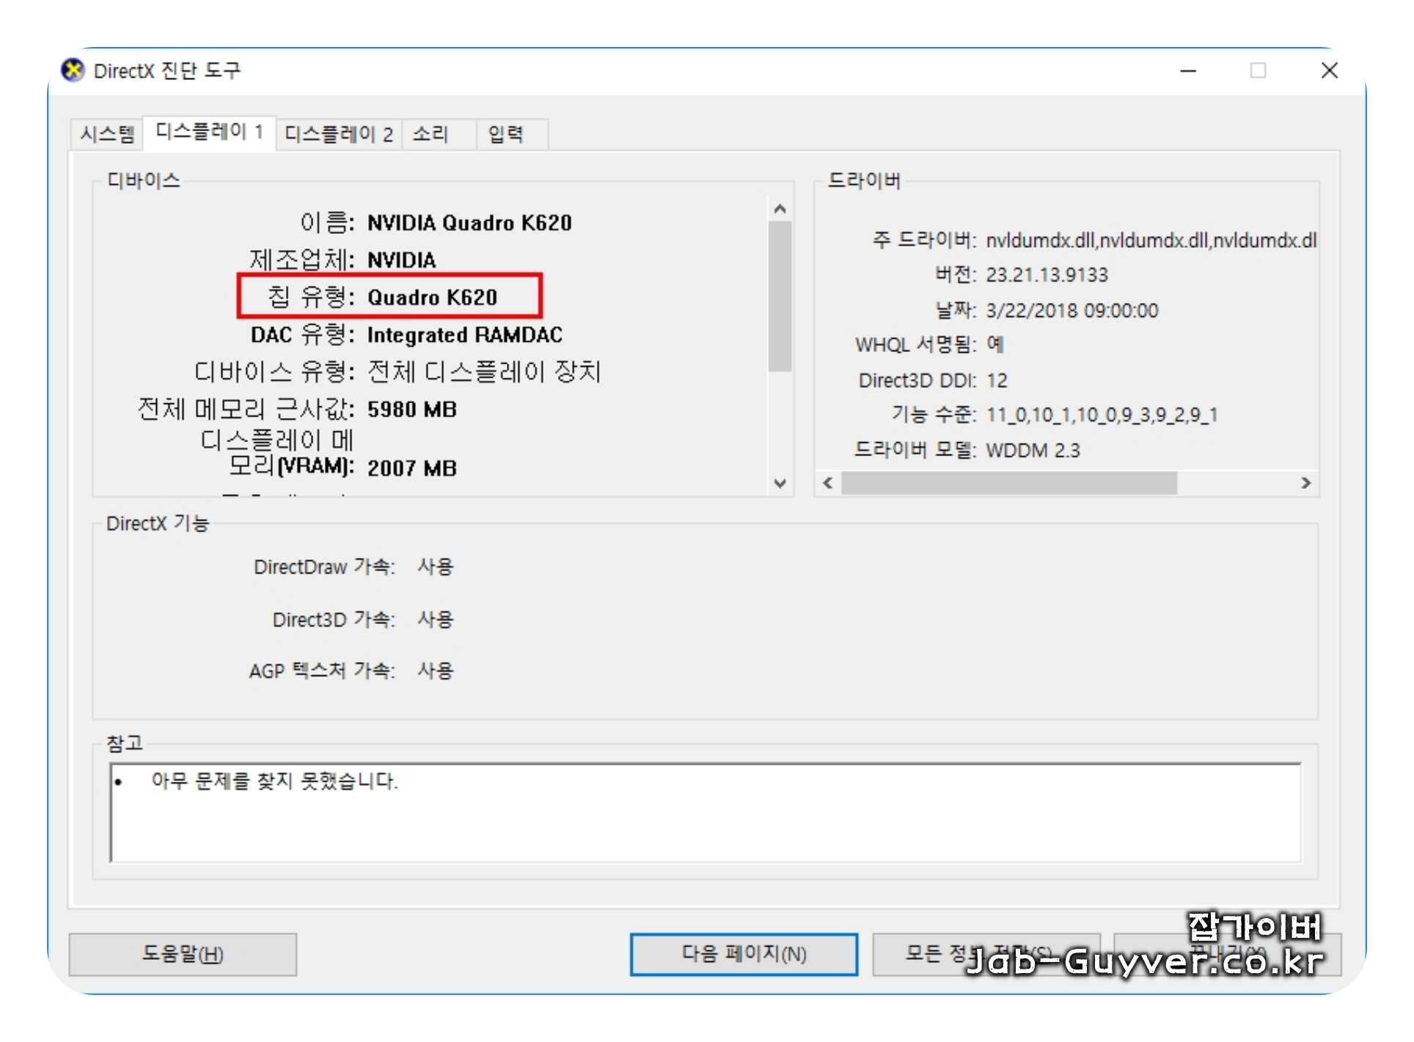
Task: Select the 디스플레이 1 tab
Action: (209, 132)
